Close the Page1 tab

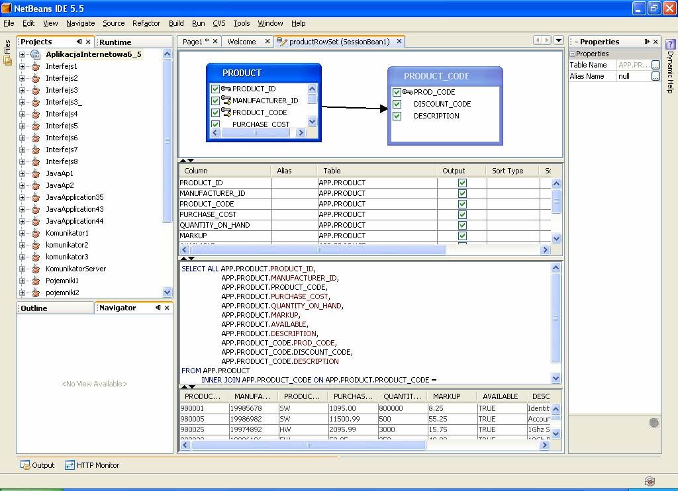pyautogui.click(x=215, y=41)
